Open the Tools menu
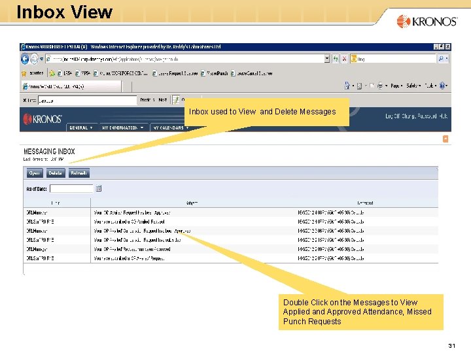 pyautogui.click(x=430, y=86)
